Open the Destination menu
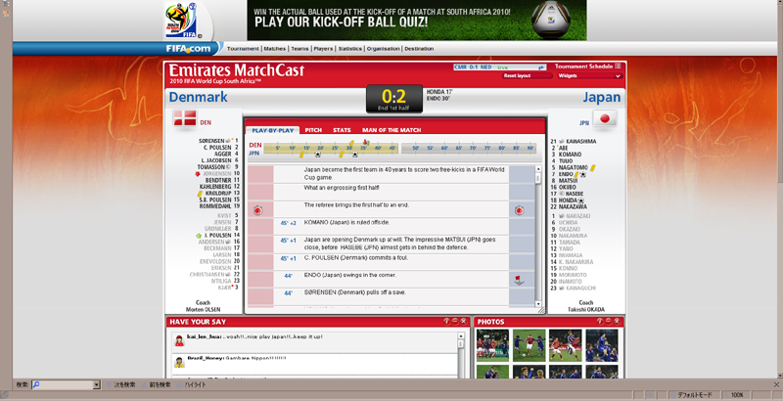The height and width of the screenshot is (401, 783). (x=419, y=48)
